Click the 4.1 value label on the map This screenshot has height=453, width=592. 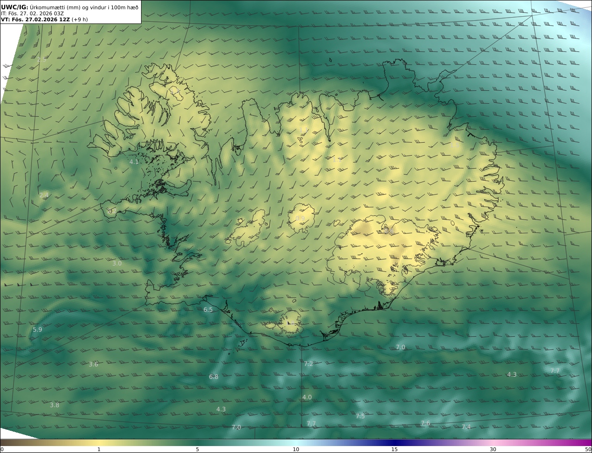pyautogui.click(x=134, y=162)
